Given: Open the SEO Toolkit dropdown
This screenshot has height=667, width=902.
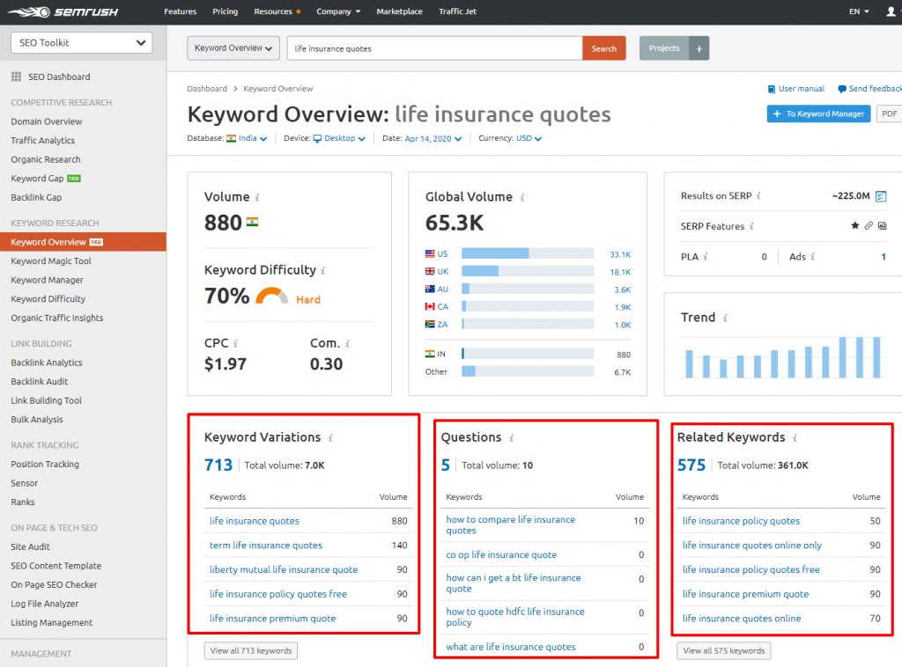Looking at the screenshot, I should tap(82, 42).
